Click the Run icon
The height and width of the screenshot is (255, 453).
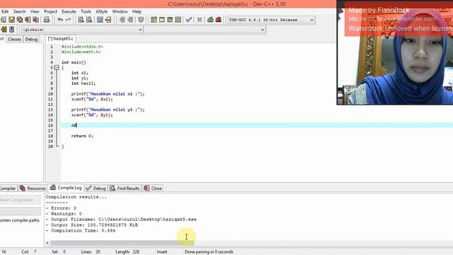pos(162,20)
